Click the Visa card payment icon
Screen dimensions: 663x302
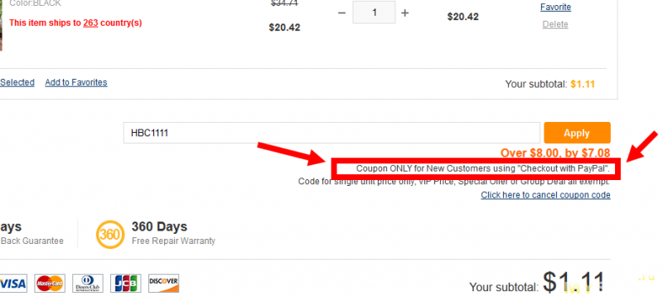point(13,284)
